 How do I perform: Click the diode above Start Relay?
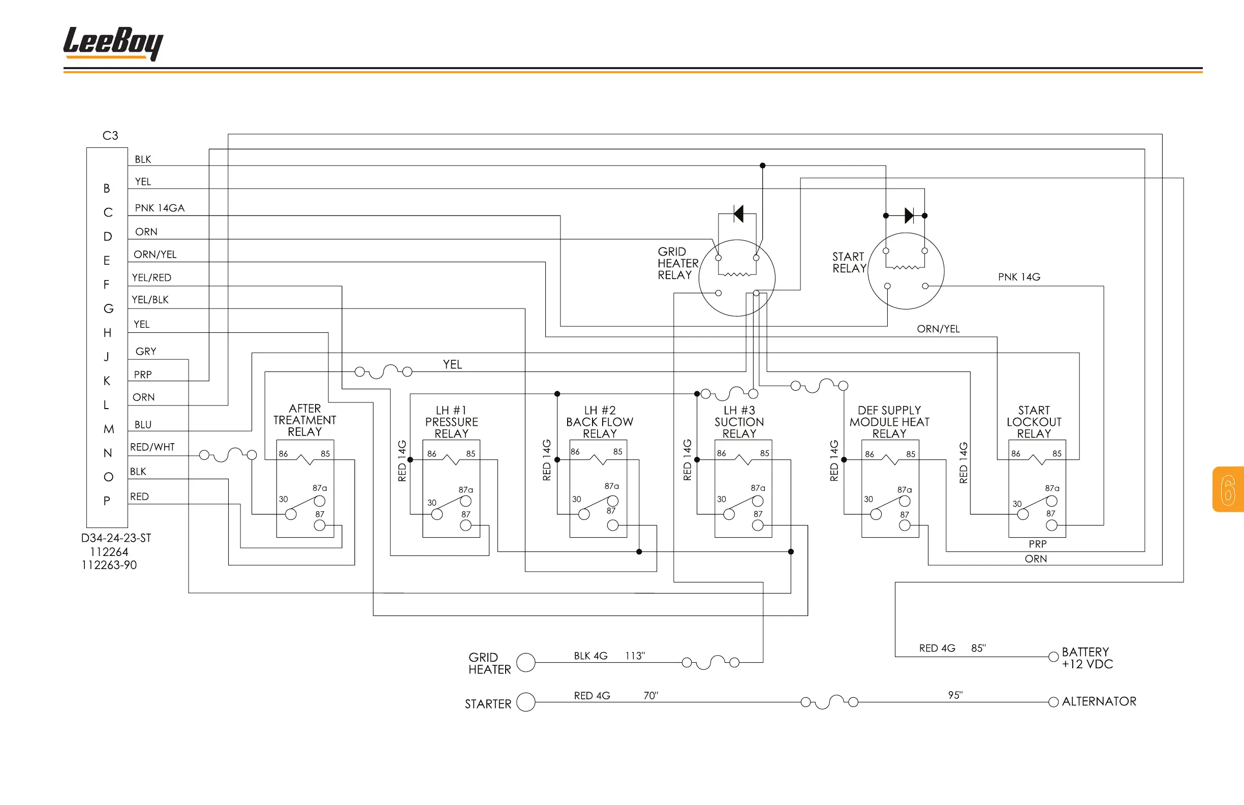909,215
